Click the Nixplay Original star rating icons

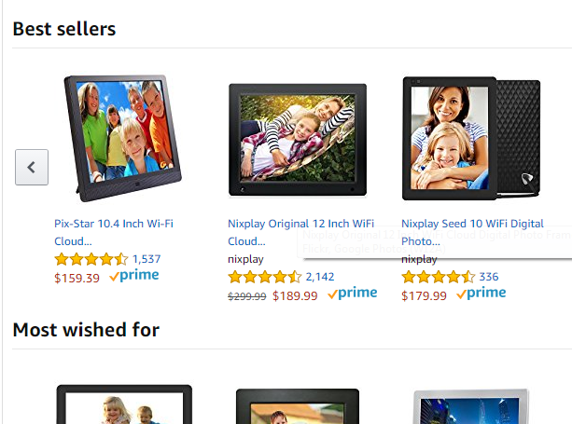(x=265, y=277)
